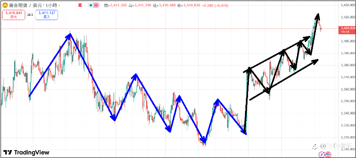Click the spread value 28.5
Screen dimensions: 356x158
30,15
